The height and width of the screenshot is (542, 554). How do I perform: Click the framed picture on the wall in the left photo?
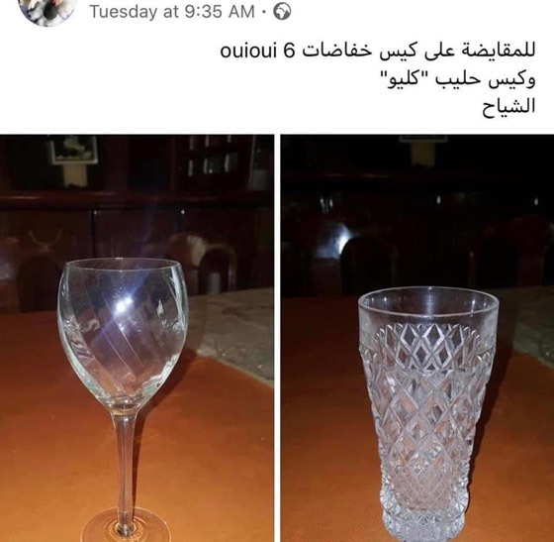coord(73,150)
